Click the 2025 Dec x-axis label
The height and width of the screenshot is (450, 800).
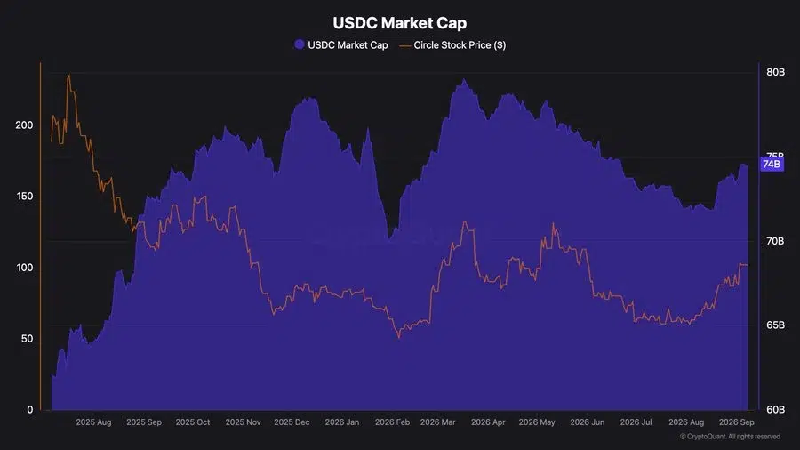coord(292,422)
